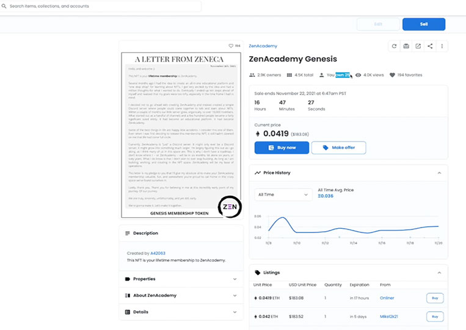The height and width of the screenshot is (330, 466).
Task: Expand the Details section
Action: coord(235,312)
